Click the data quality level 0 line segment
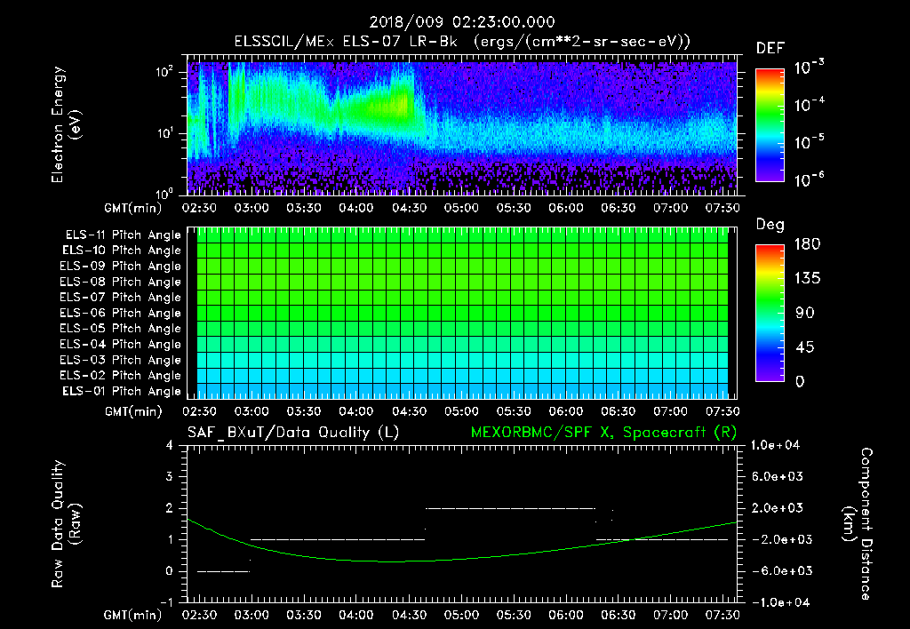 [223, 571]
